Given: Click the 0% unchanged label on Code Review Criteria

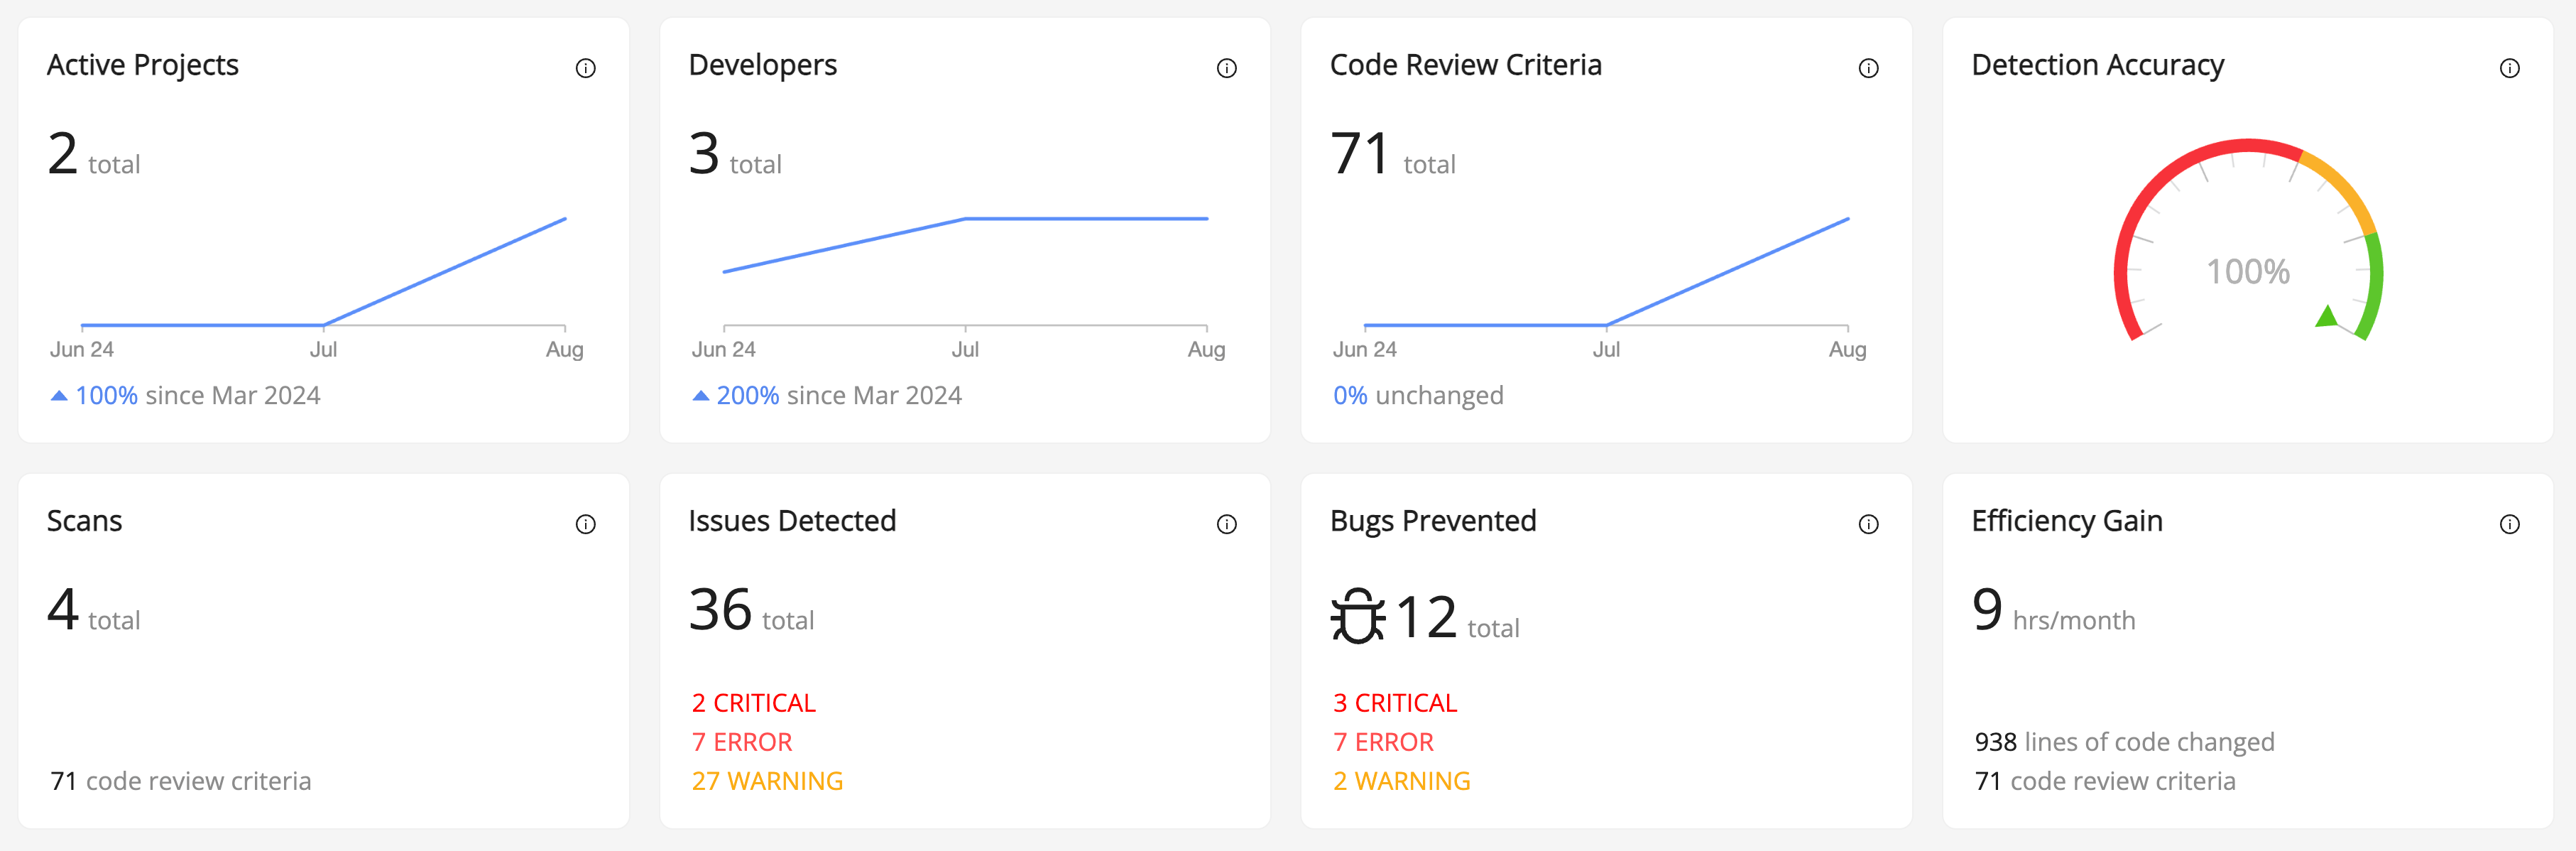Looking at the screenshot, I should click(x=1418, y=395).
